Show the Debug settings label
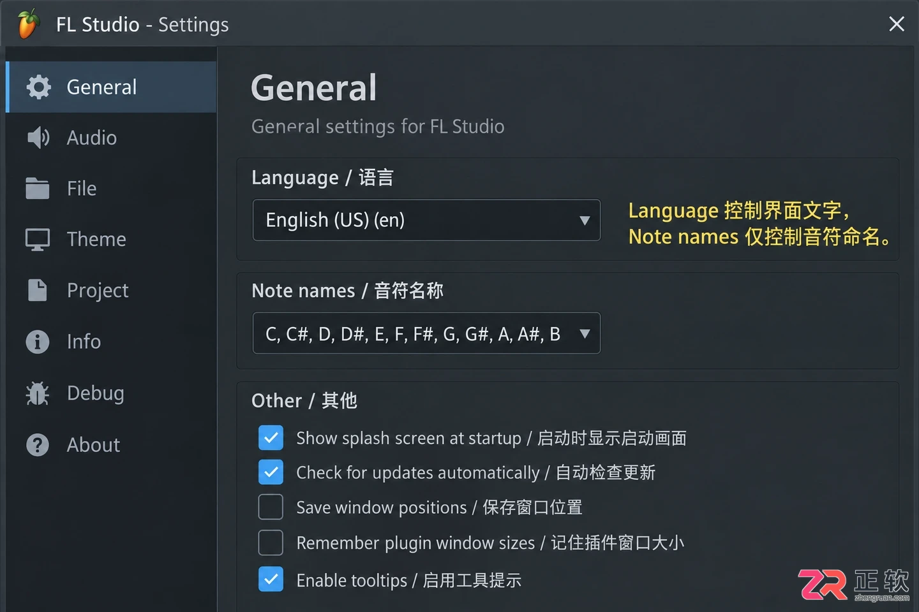This screenshot has height=612, width=919. (96, 393)
